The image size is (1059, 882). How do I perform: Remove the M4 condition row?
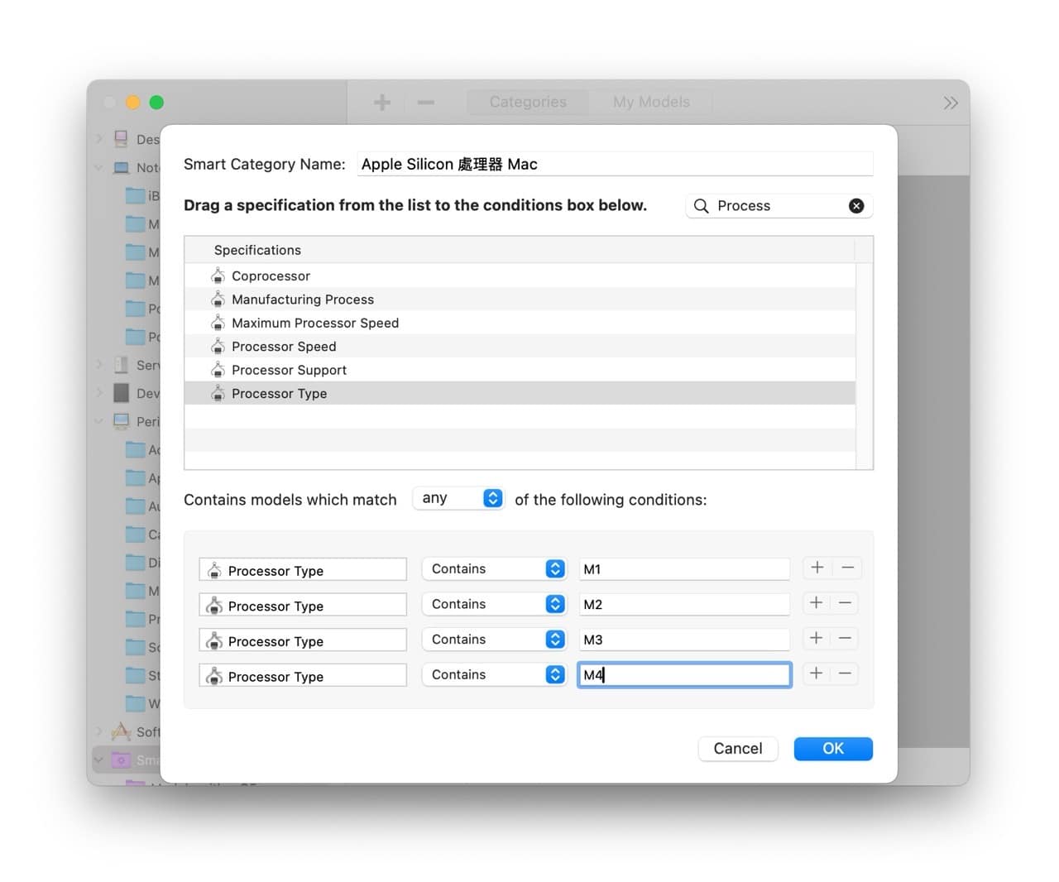coord(846,673)
